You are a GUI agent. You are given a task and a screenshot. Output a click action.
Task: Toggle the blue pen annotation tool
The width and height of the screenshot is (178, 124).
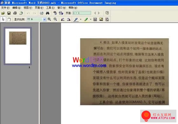point(76,19)
